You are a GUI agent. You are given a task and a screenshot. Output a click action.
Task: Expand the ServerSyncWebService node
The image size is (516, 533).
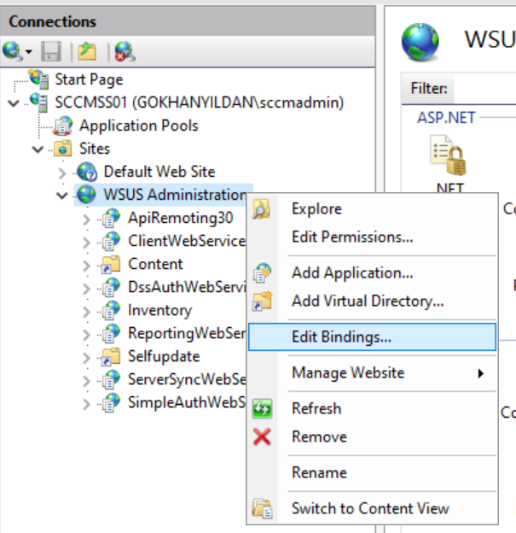coord(86,382)
